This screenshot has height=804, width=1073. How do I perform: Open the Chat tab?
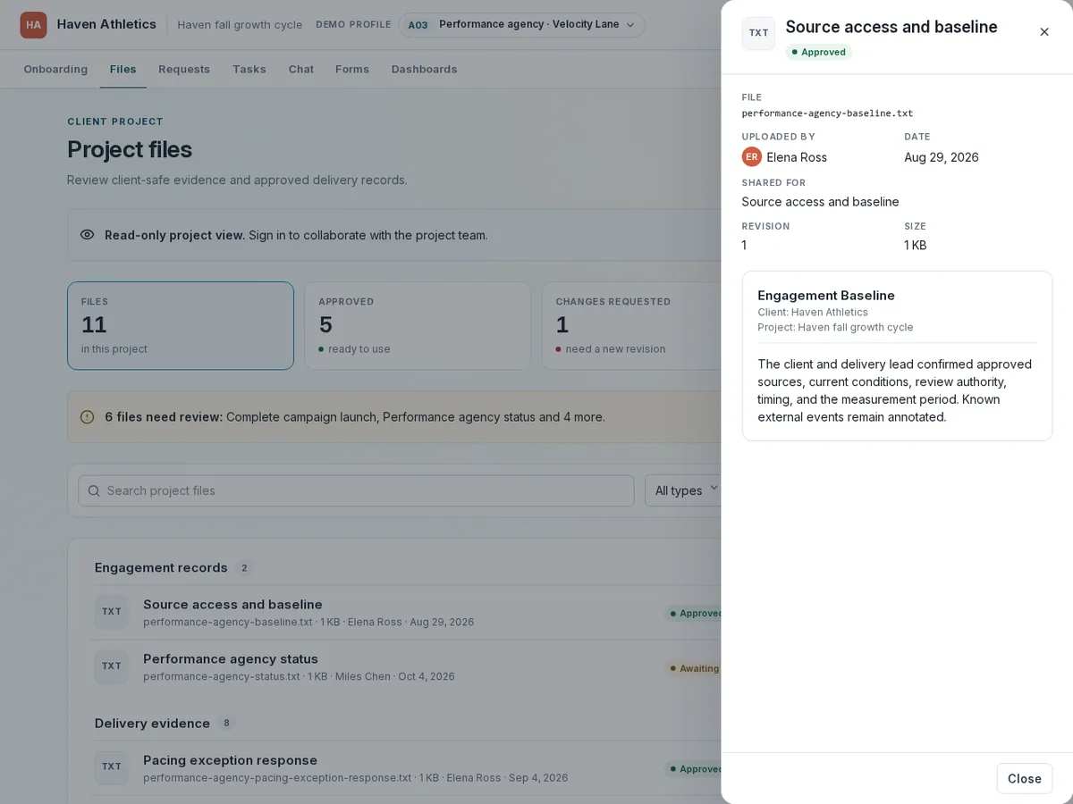coord(301,69)
